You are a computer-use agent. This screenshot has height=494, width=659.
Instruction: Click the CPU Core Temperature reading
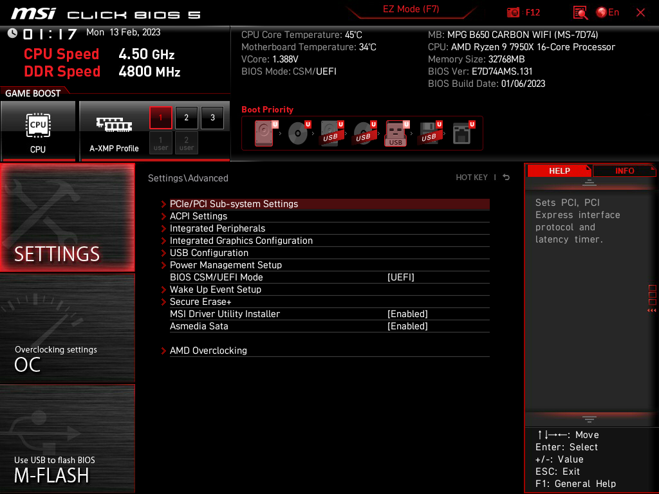coord(301,35)
